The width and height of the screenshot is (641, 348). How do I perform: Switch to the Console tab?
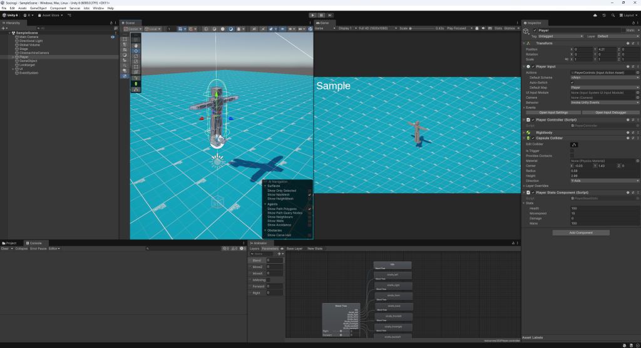click(34, 242)
